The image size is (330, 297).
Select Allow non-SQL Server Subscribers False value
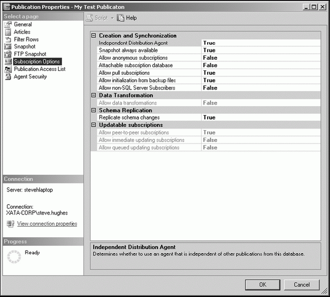pos(261,88)
